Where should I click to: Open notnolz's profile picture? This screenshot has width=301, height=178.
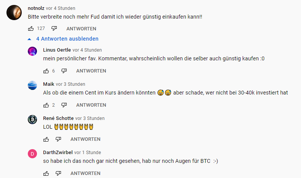point(14,13)
